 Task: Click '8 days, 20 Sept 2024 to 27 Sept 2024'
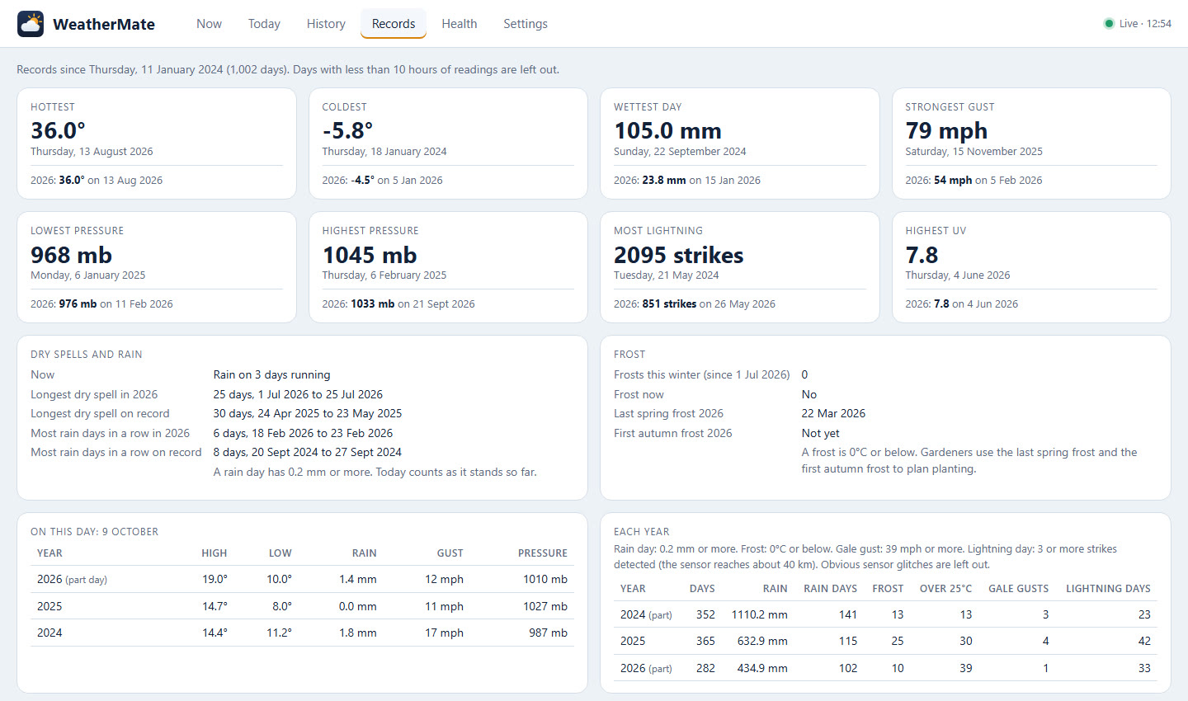[308, 452]
